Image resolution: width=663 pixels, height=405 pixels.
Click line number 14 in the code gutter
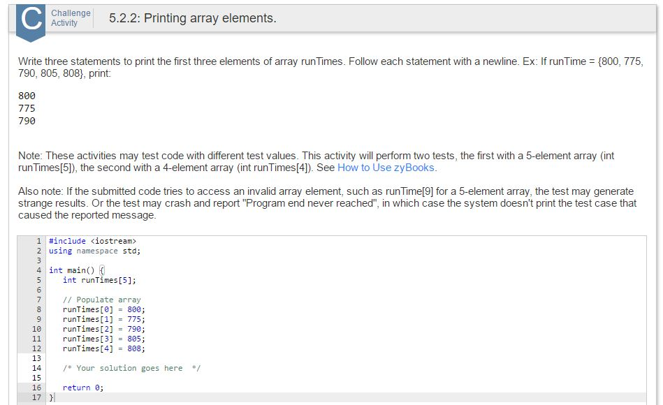point(34,368)
